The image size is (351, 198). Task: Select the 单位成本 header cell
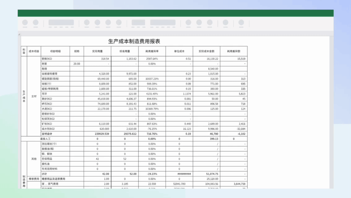tap(179, 51)
